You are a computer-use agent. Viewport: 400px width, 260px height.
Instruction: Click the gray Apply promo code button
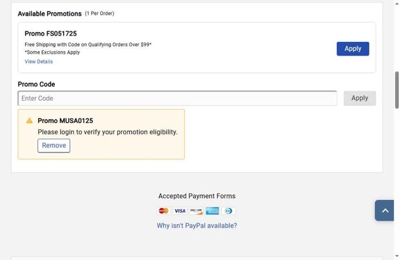(360, 98)
